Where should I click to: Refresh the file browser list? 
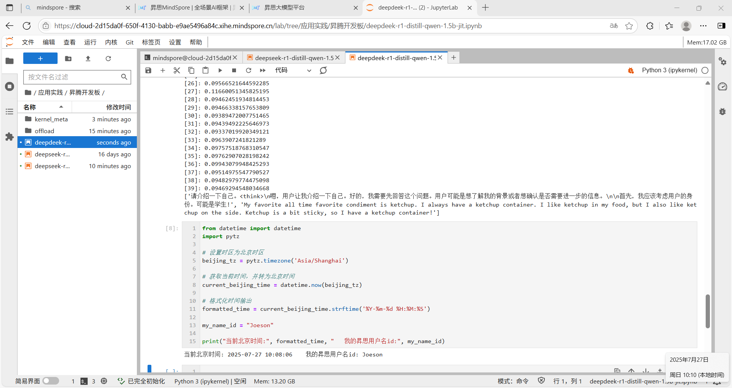[x=108, y=59]
